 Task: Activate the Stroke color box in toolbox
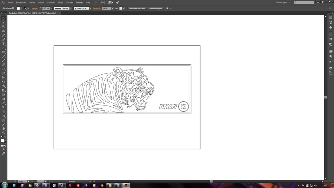coord(4,142)
